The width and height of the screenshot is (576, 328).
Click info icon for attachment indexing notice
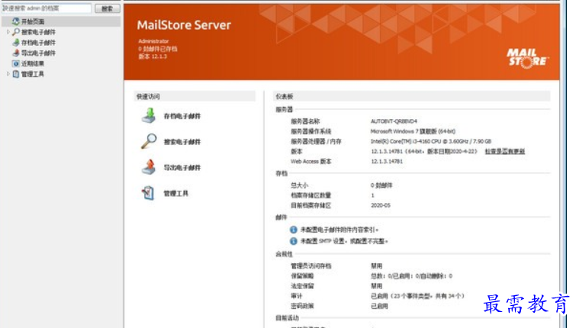click(x=293, y=230)
